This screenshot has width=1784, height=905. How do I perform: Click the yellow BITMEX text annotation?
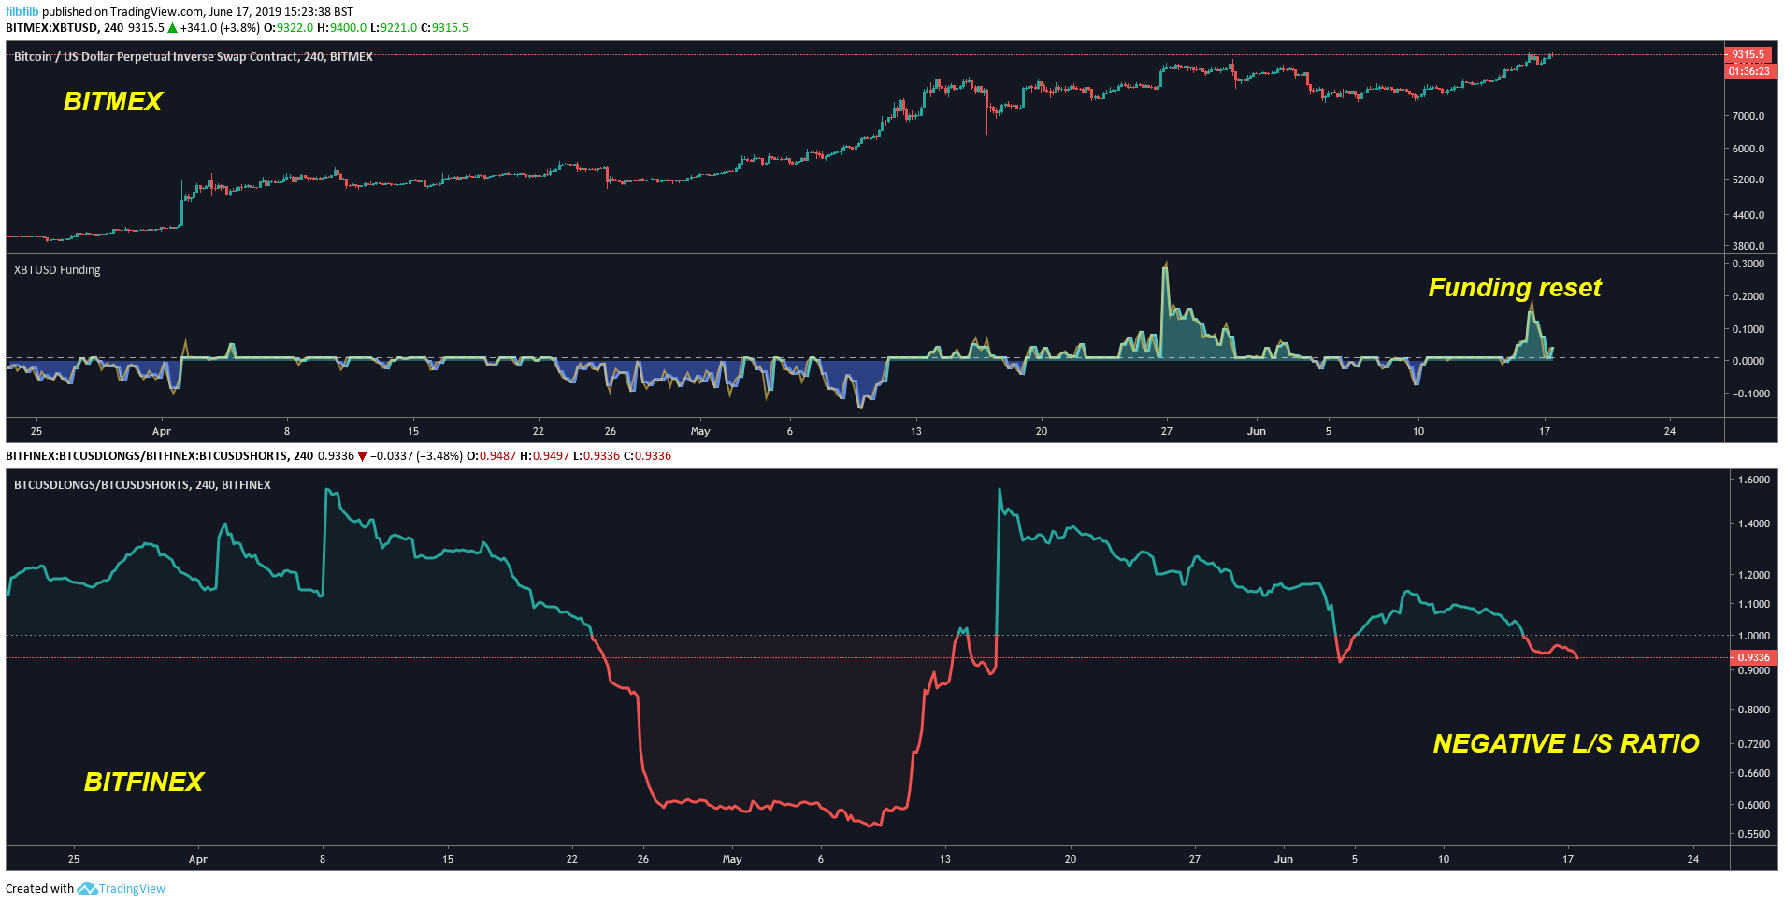(112, 101)
